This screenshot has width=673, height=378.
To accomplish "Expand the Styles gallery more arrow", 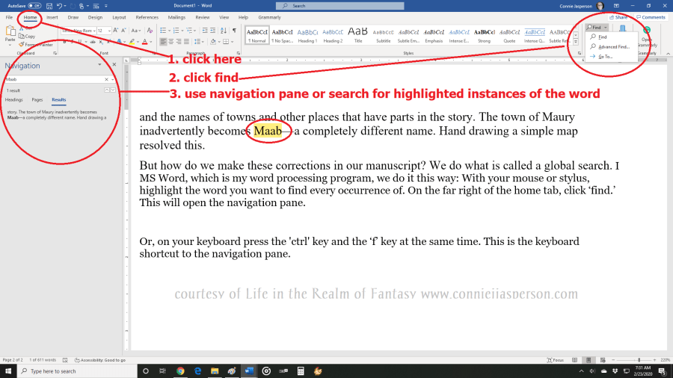I will 575,43.
